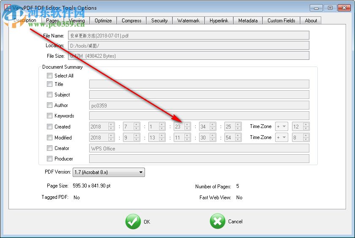Viewport: 355px width, 238px height.
Task: Tick the Title checkbox
Action: click(x=49, y=84)
